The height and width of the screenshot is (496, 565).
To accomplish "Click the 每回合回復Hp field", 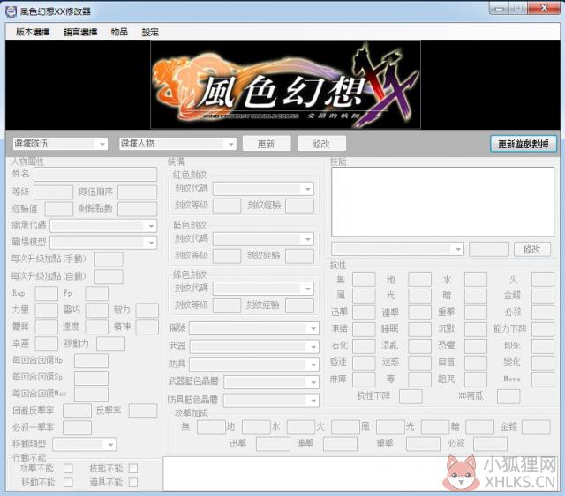I will coord(91,361).
